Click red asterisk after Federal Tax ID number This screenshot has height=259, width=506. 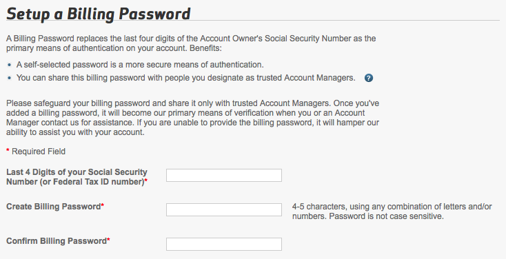(146, 180)
